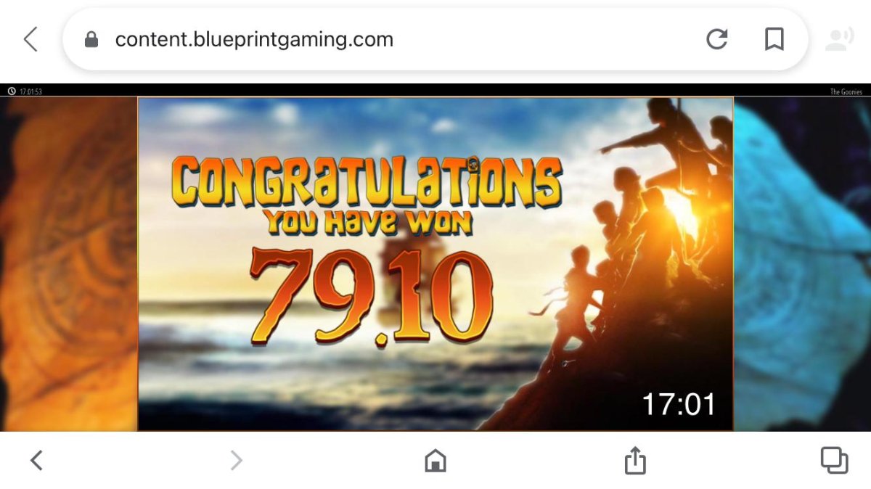
Task: Go back using bottom toolbar arrow
Action: [x=36, y=460]
